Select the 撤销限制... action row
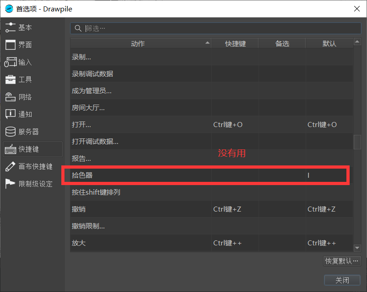367x292 pixels. click(211, 226)
